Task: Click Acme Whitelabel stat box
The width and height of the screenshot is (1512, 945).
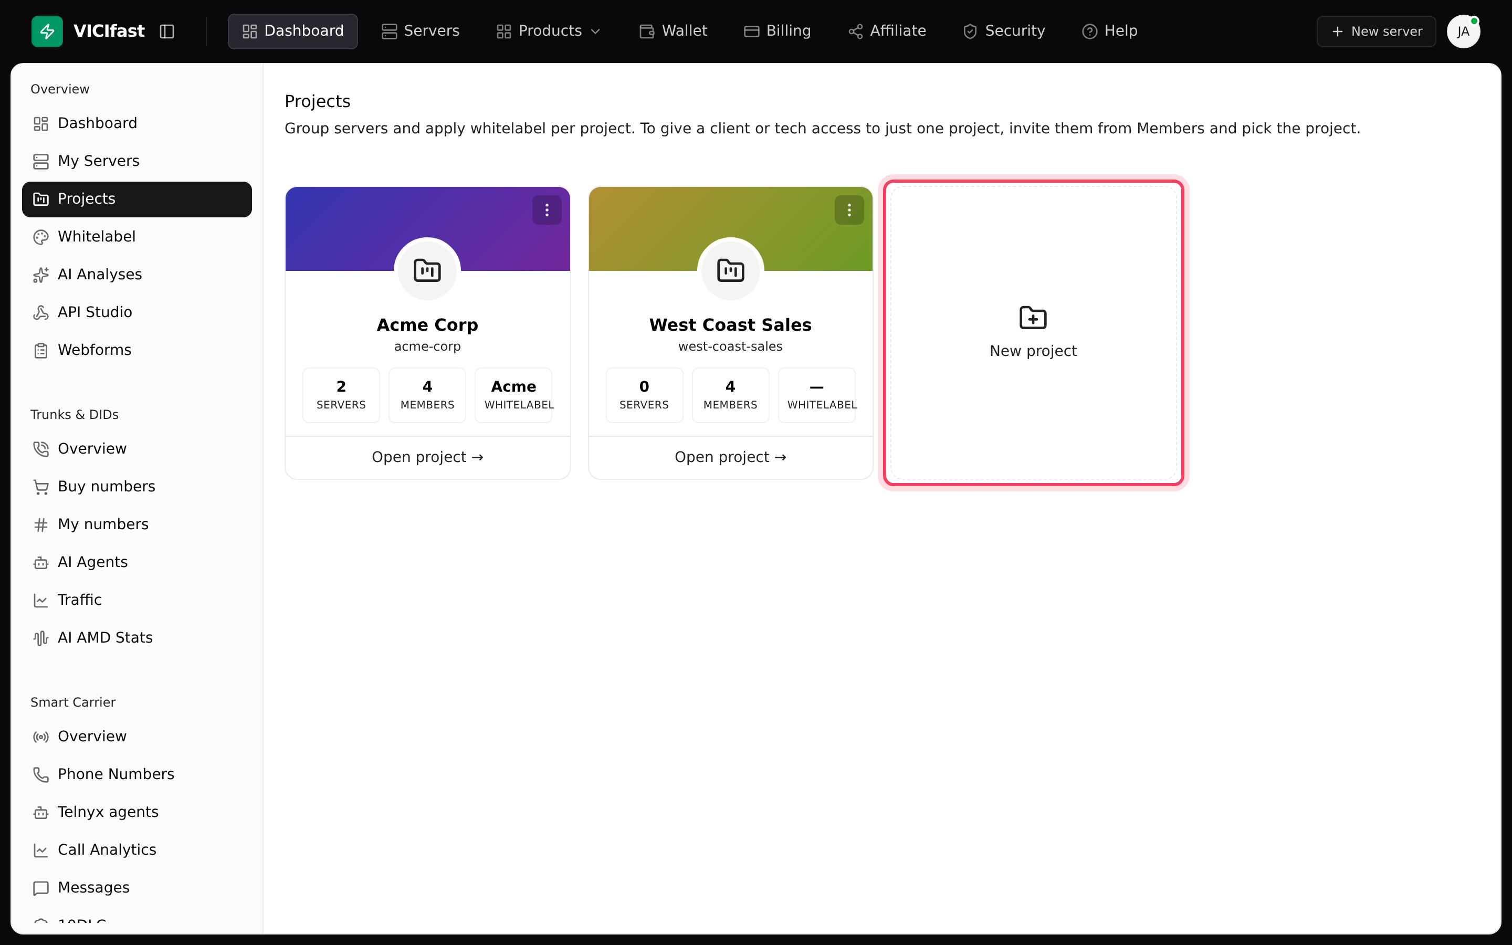Action: click(513, 395)
